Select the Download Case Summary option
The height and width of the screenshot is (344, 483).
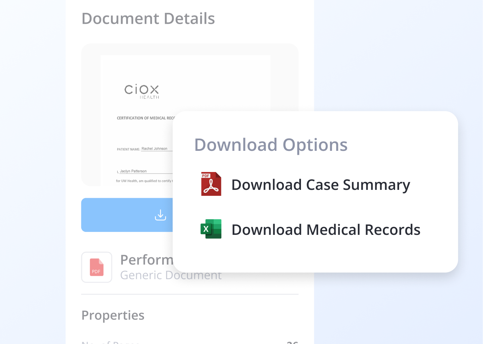pos(321,185)
